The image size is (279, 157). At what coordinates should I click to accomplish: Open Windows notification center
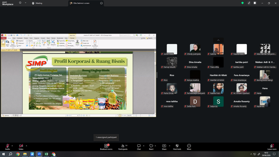click(274, 154)
